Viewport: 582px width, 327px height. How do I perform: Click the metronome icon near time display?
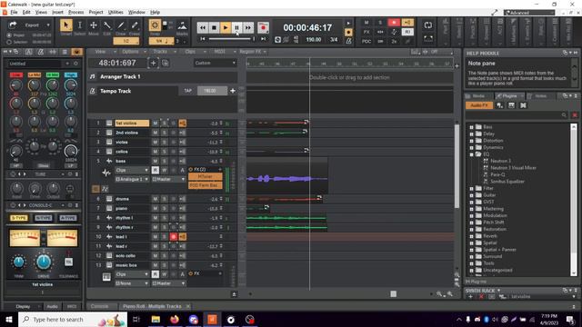[349, 41]
